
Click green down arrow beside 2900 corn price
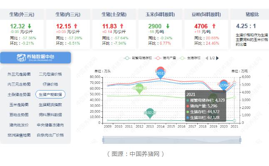(168, 26)
